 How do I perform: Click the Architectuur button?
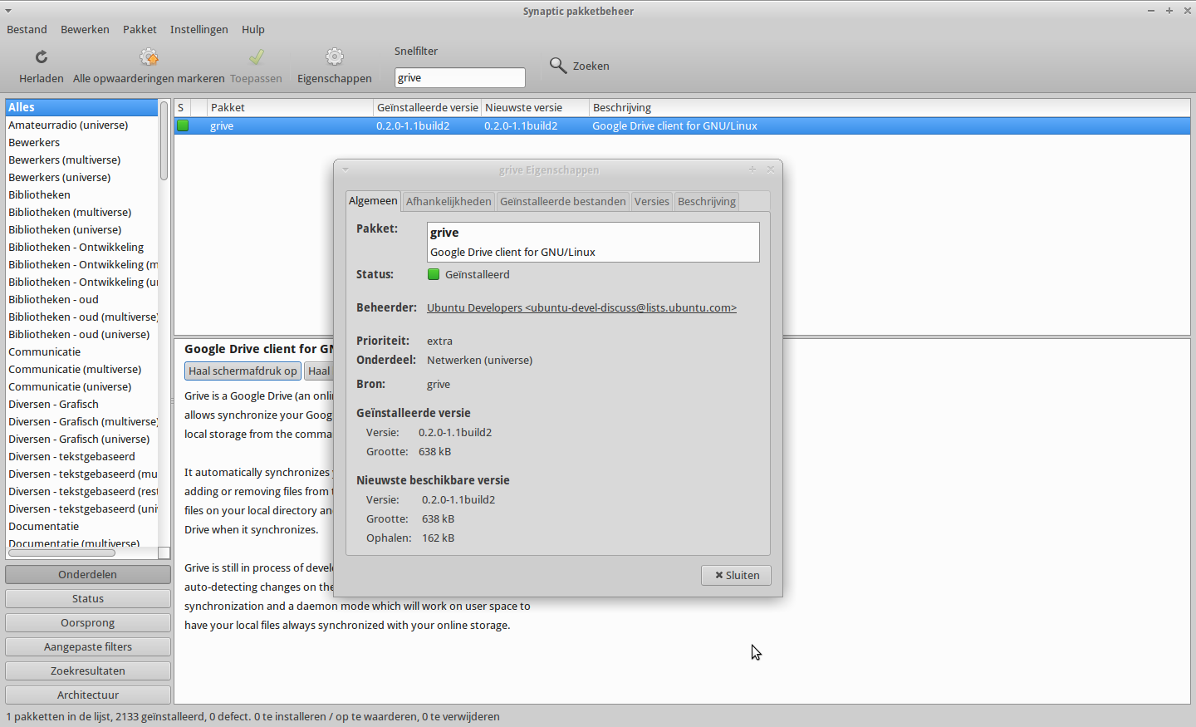click(88, 695)
